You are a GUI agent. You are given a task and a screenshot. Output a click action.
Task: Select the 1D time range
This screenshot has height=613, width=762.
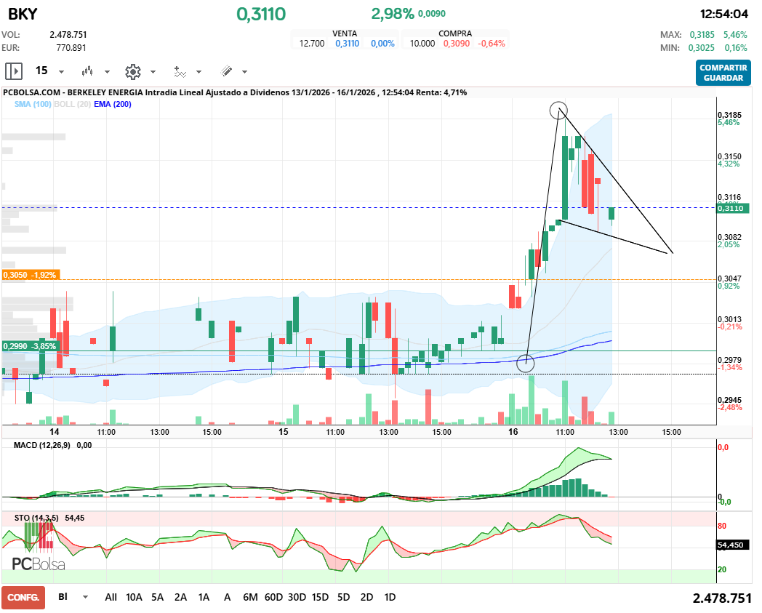(390, 597)
